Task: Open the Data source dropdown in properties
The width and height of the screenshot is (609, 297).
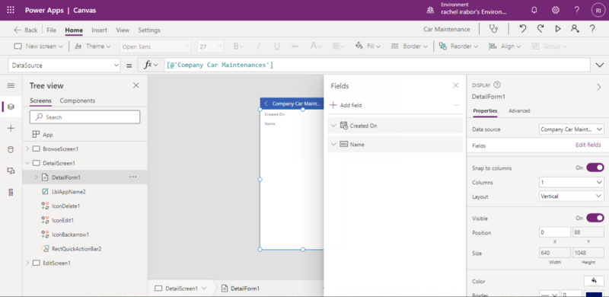Action: point(572,129)
